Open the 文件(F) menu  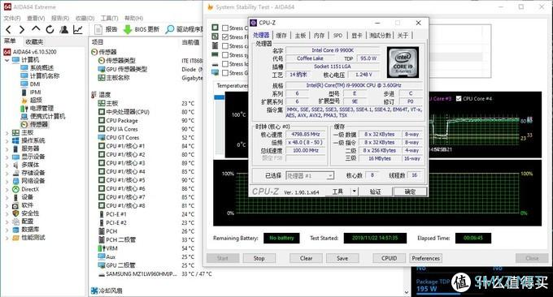pos(12,18)
